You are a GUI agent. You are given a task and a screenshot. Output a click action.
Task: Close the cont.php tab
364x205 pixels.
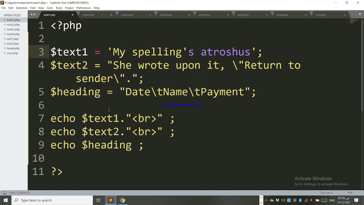click(344, 15)
